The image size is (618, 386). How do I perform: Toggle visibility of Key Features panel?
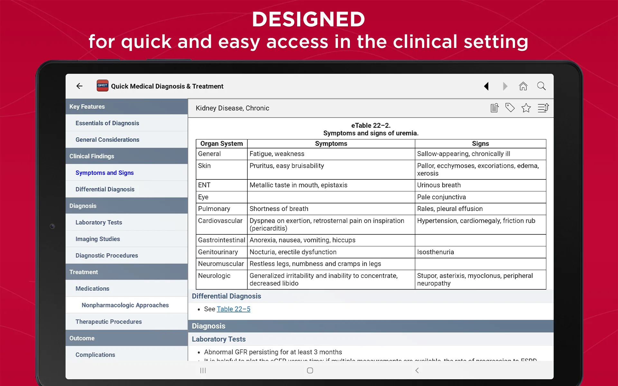tap(127, 106)
